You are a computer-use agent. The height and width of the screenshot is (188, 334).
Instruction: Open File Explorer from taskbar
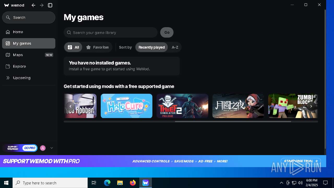120,183
